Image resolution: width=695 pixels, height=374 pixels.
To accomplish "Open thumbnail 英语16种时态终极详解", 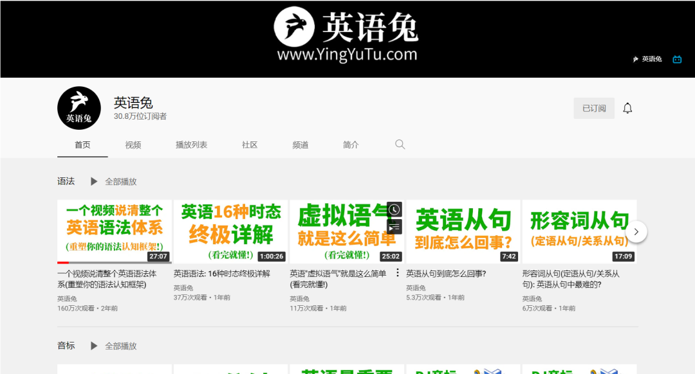I will pyautogui.click(x=230, y=231).
